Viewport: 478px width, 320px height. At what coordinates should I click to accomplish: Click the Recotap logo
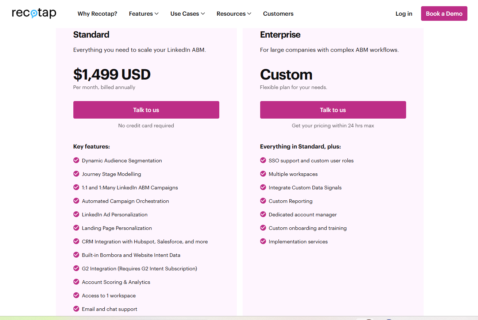34,14
